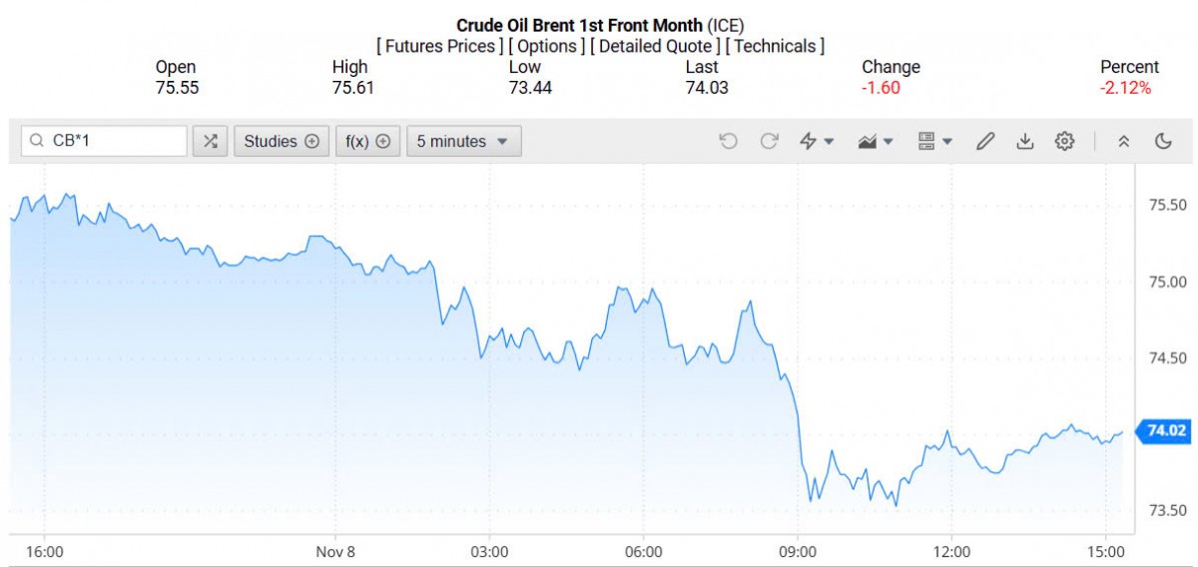
Task: Open chart settings gear
Action: coord(1064,142)
